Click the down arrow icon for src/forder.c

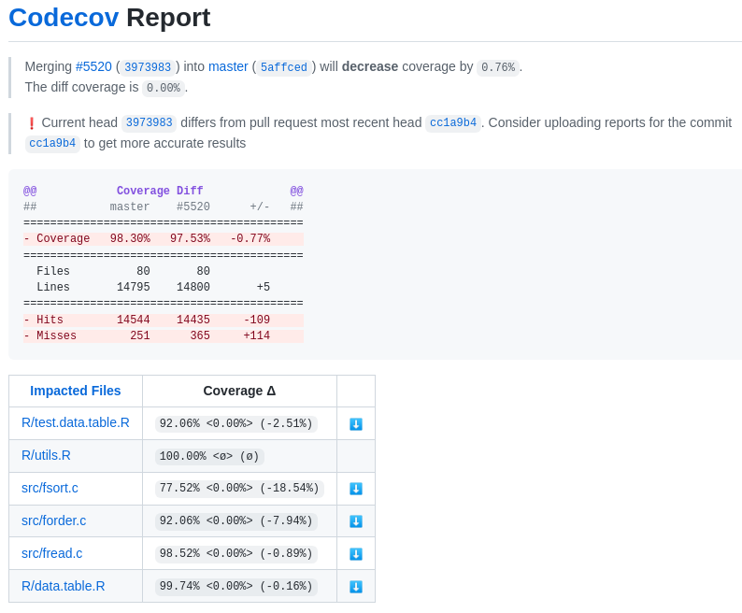tap(356, 521)
